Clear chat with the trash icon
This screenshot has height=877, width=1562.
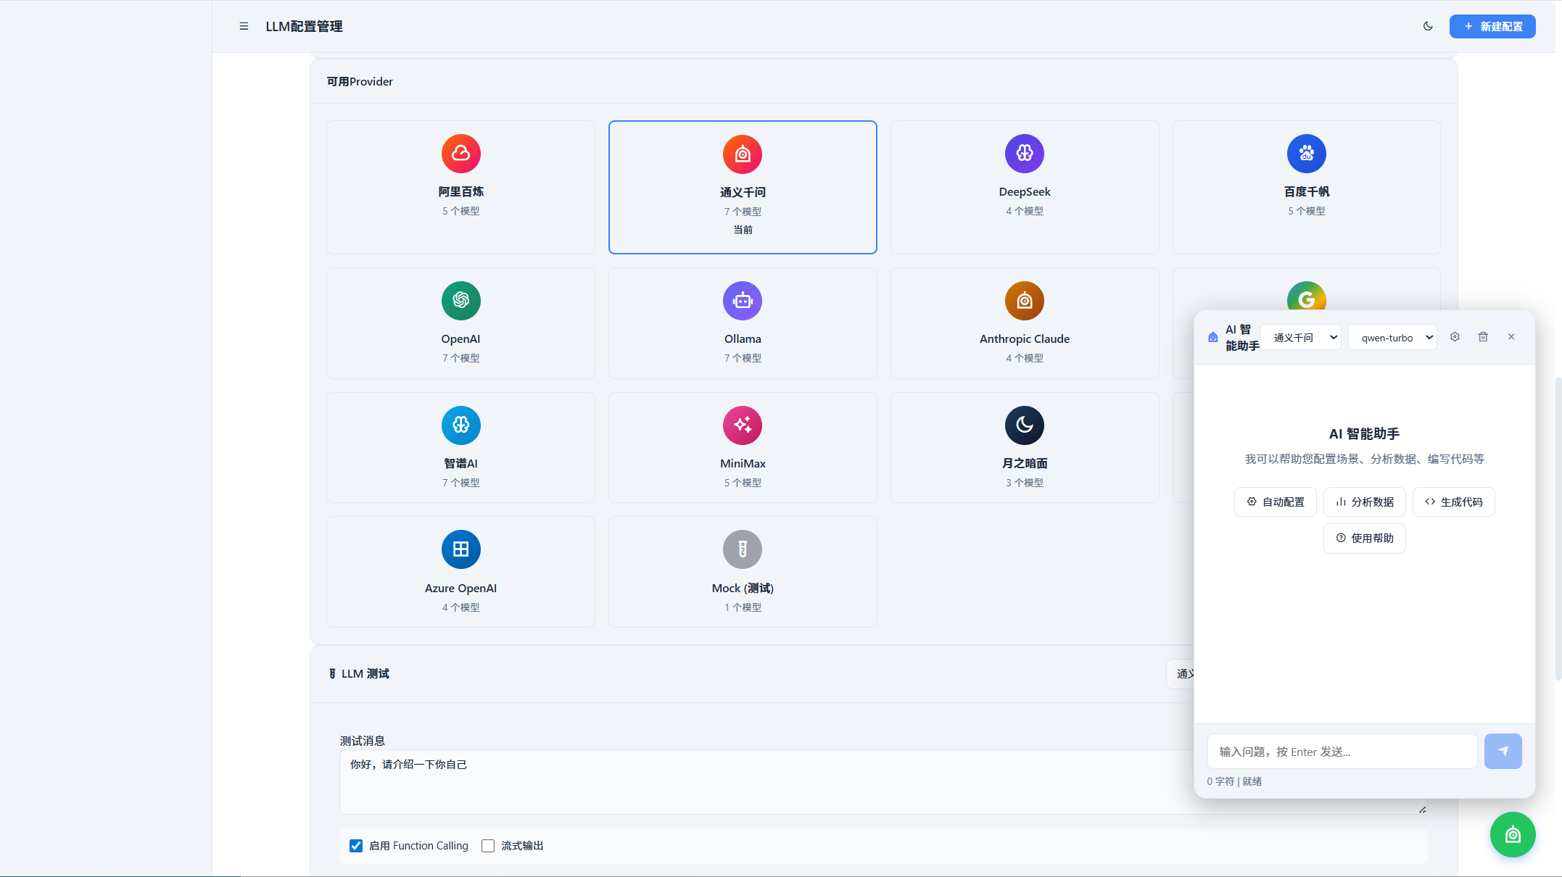[x=1483, y=337]
